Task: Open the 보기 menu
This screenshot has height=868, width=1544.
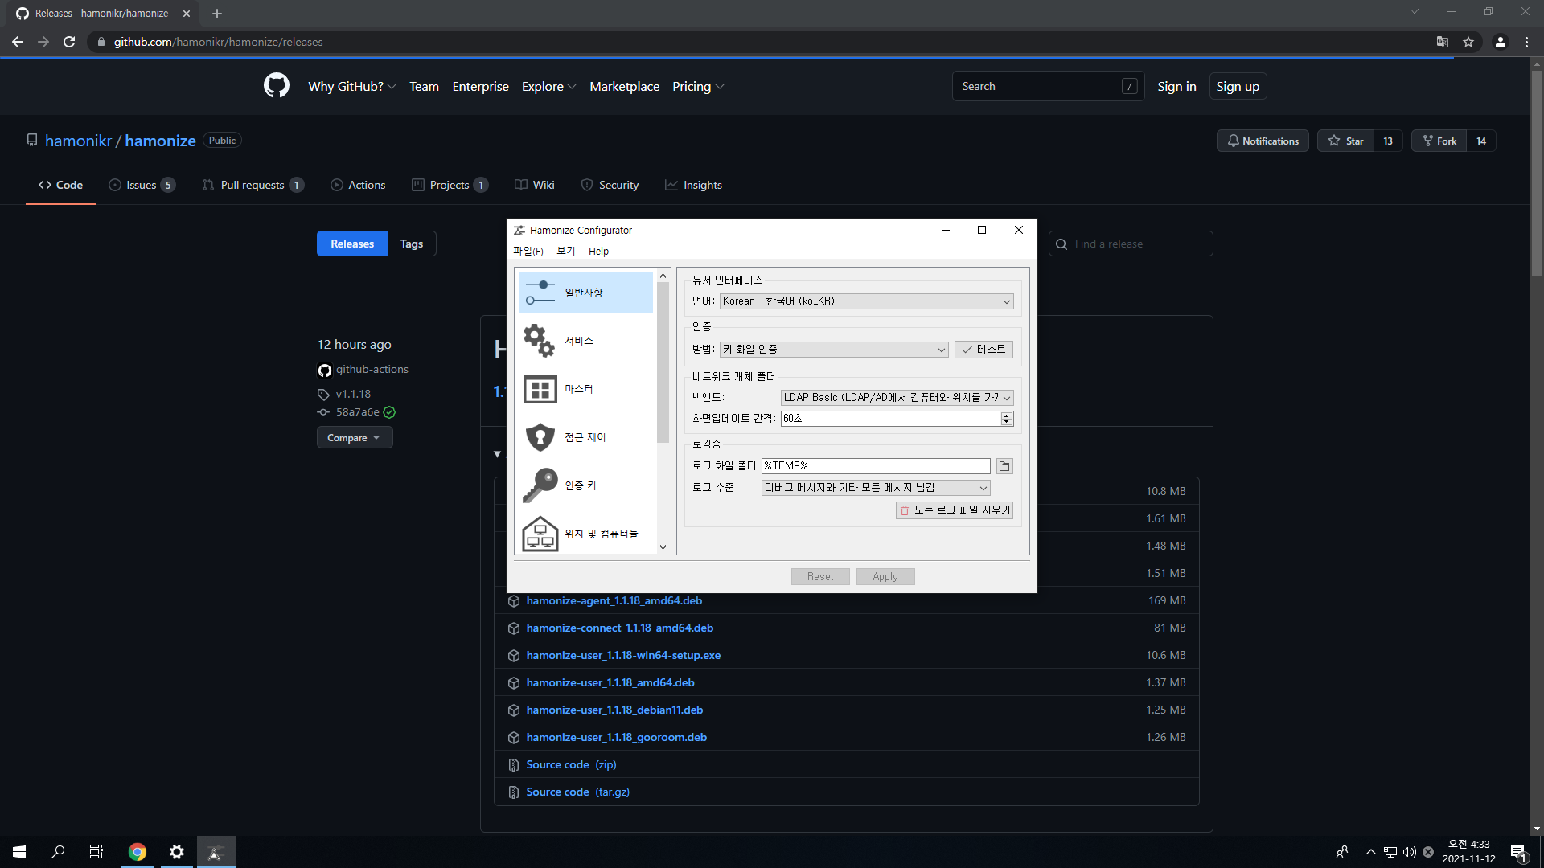Action: click(x=566, y=251)
